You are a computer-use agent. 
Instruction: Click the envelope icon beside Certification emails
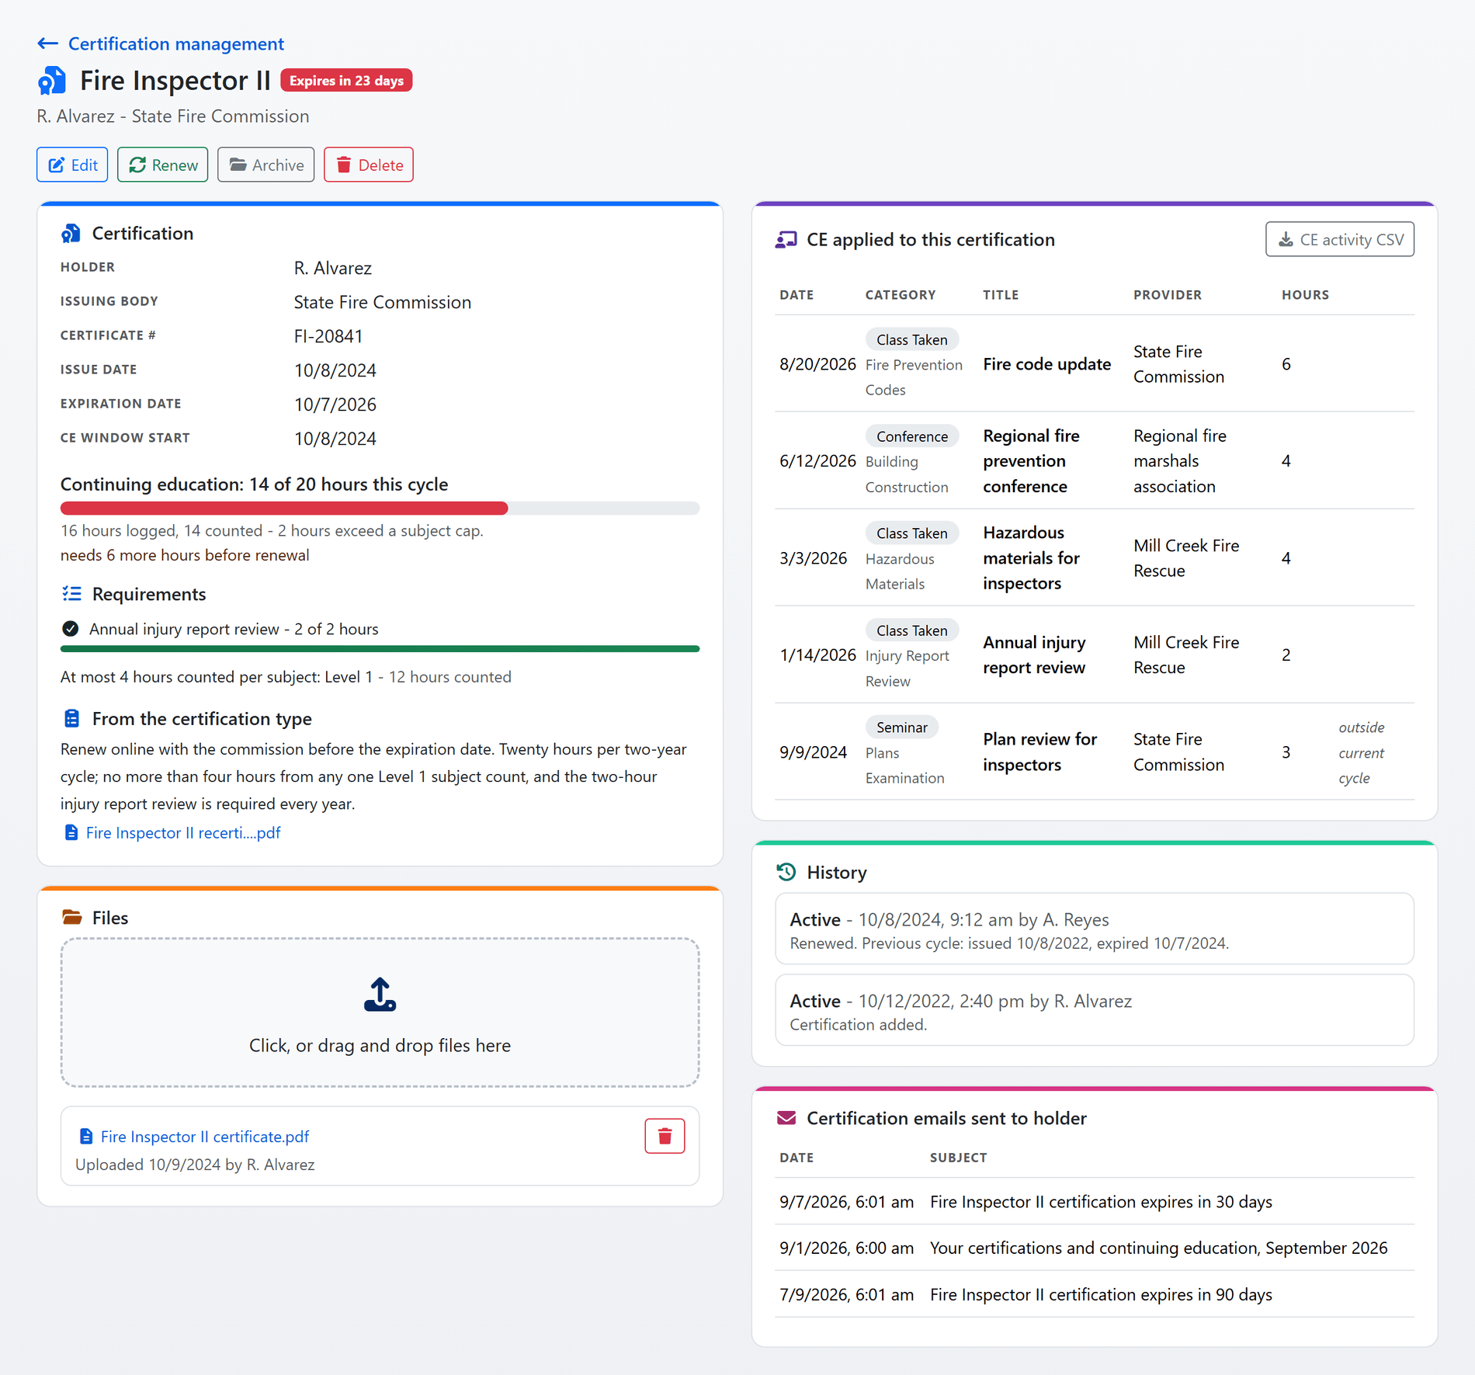pos(786,1117)
